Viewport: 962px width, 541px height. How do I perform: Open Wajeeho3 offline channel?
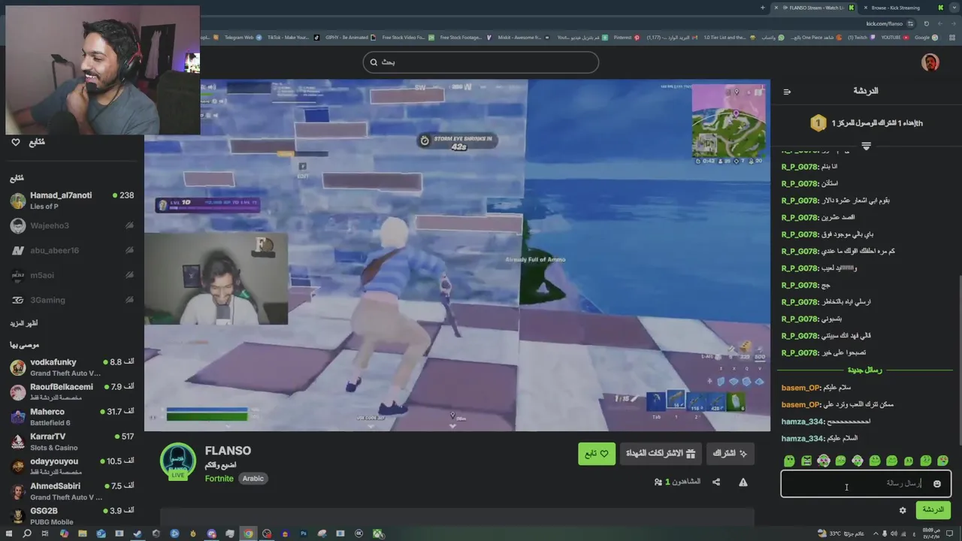coord(71,225)
